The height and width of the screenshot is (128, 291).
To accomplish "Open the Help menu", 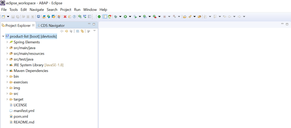I will coord(103,10).
